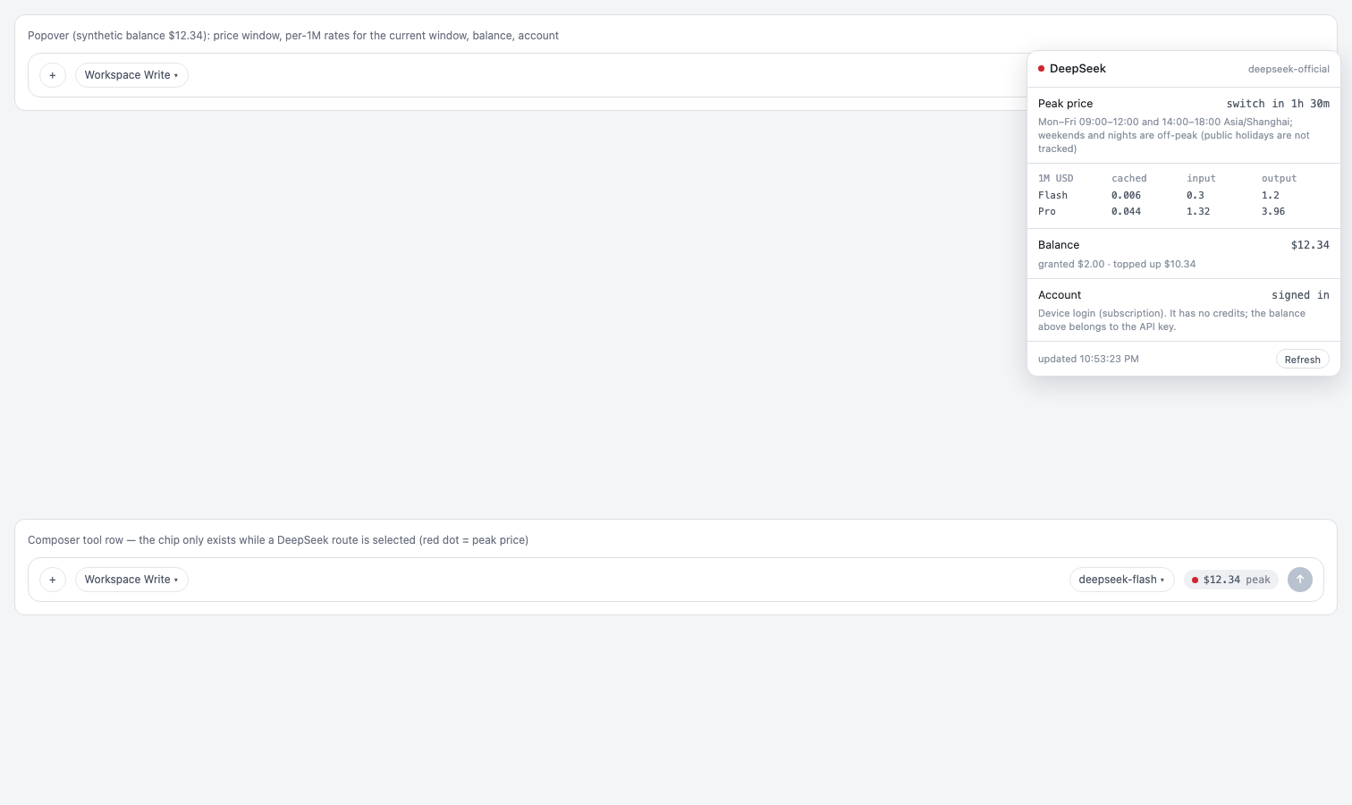Click the 'Popover (synthetic balance $12.34)' caption

point(293,36)
